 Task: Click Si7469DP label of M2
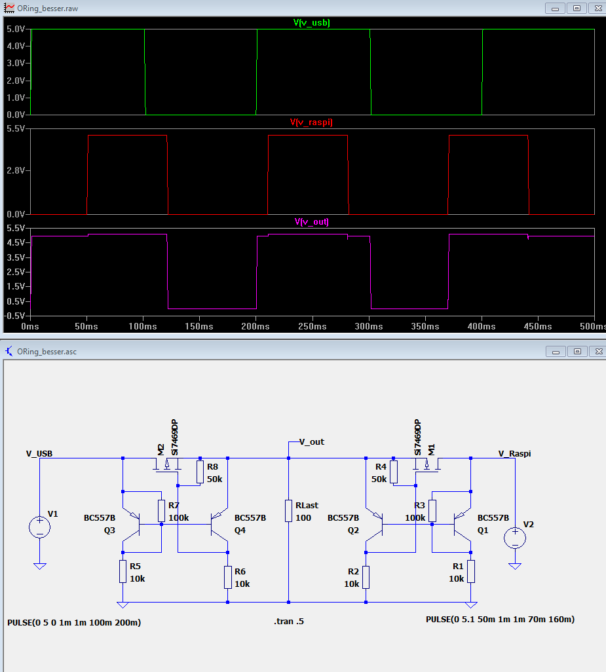174,437
